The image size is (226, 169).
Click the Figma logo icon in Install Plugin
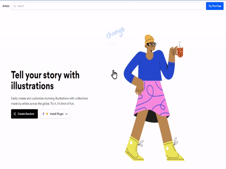(44, 114)
